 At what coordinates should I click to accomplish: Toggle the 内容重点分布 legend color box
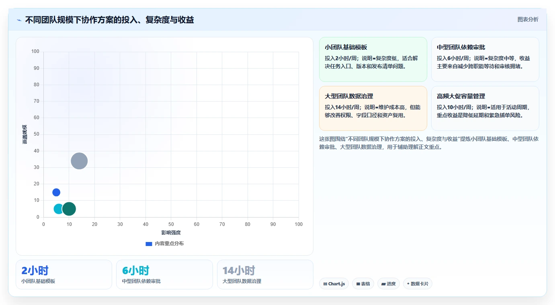(x=149, y=244)
